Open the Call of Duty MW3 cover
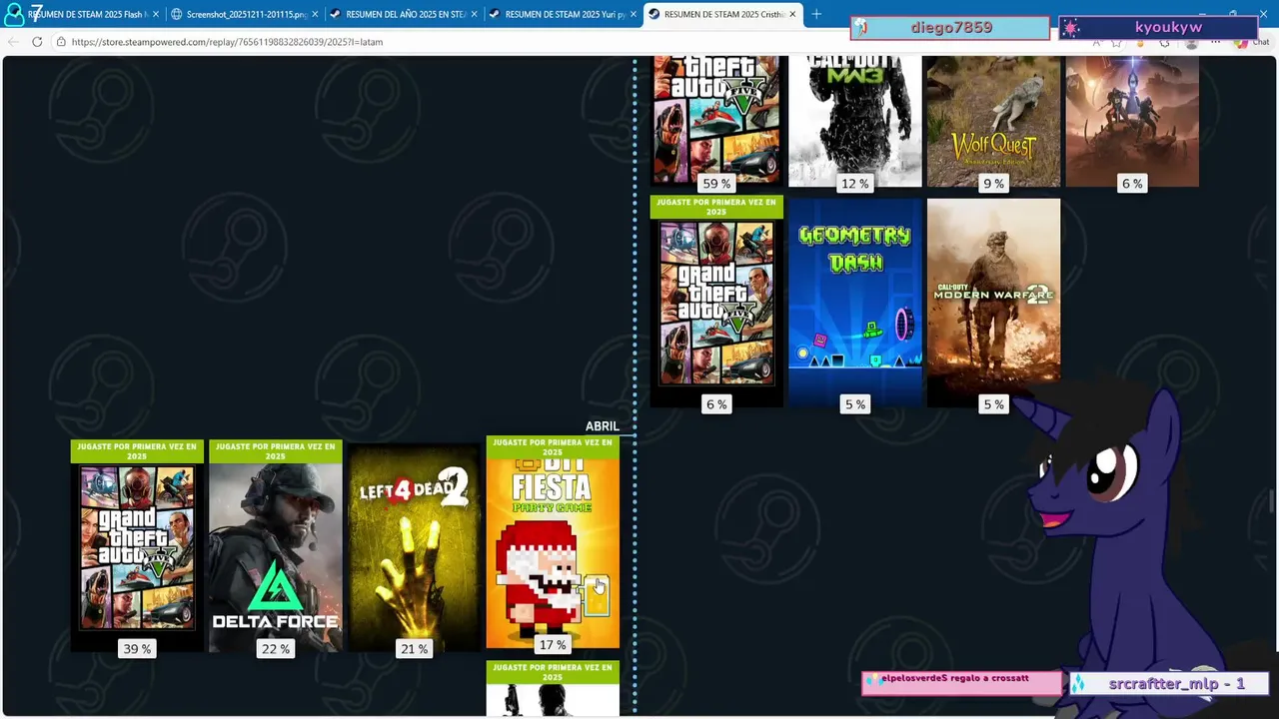 coord(855,120)
